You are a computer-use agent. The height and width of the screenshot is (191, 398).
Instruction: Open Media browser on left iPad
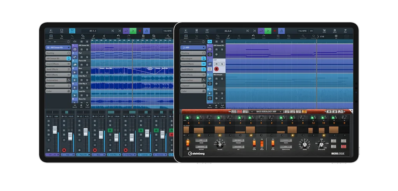pos(51,31)
